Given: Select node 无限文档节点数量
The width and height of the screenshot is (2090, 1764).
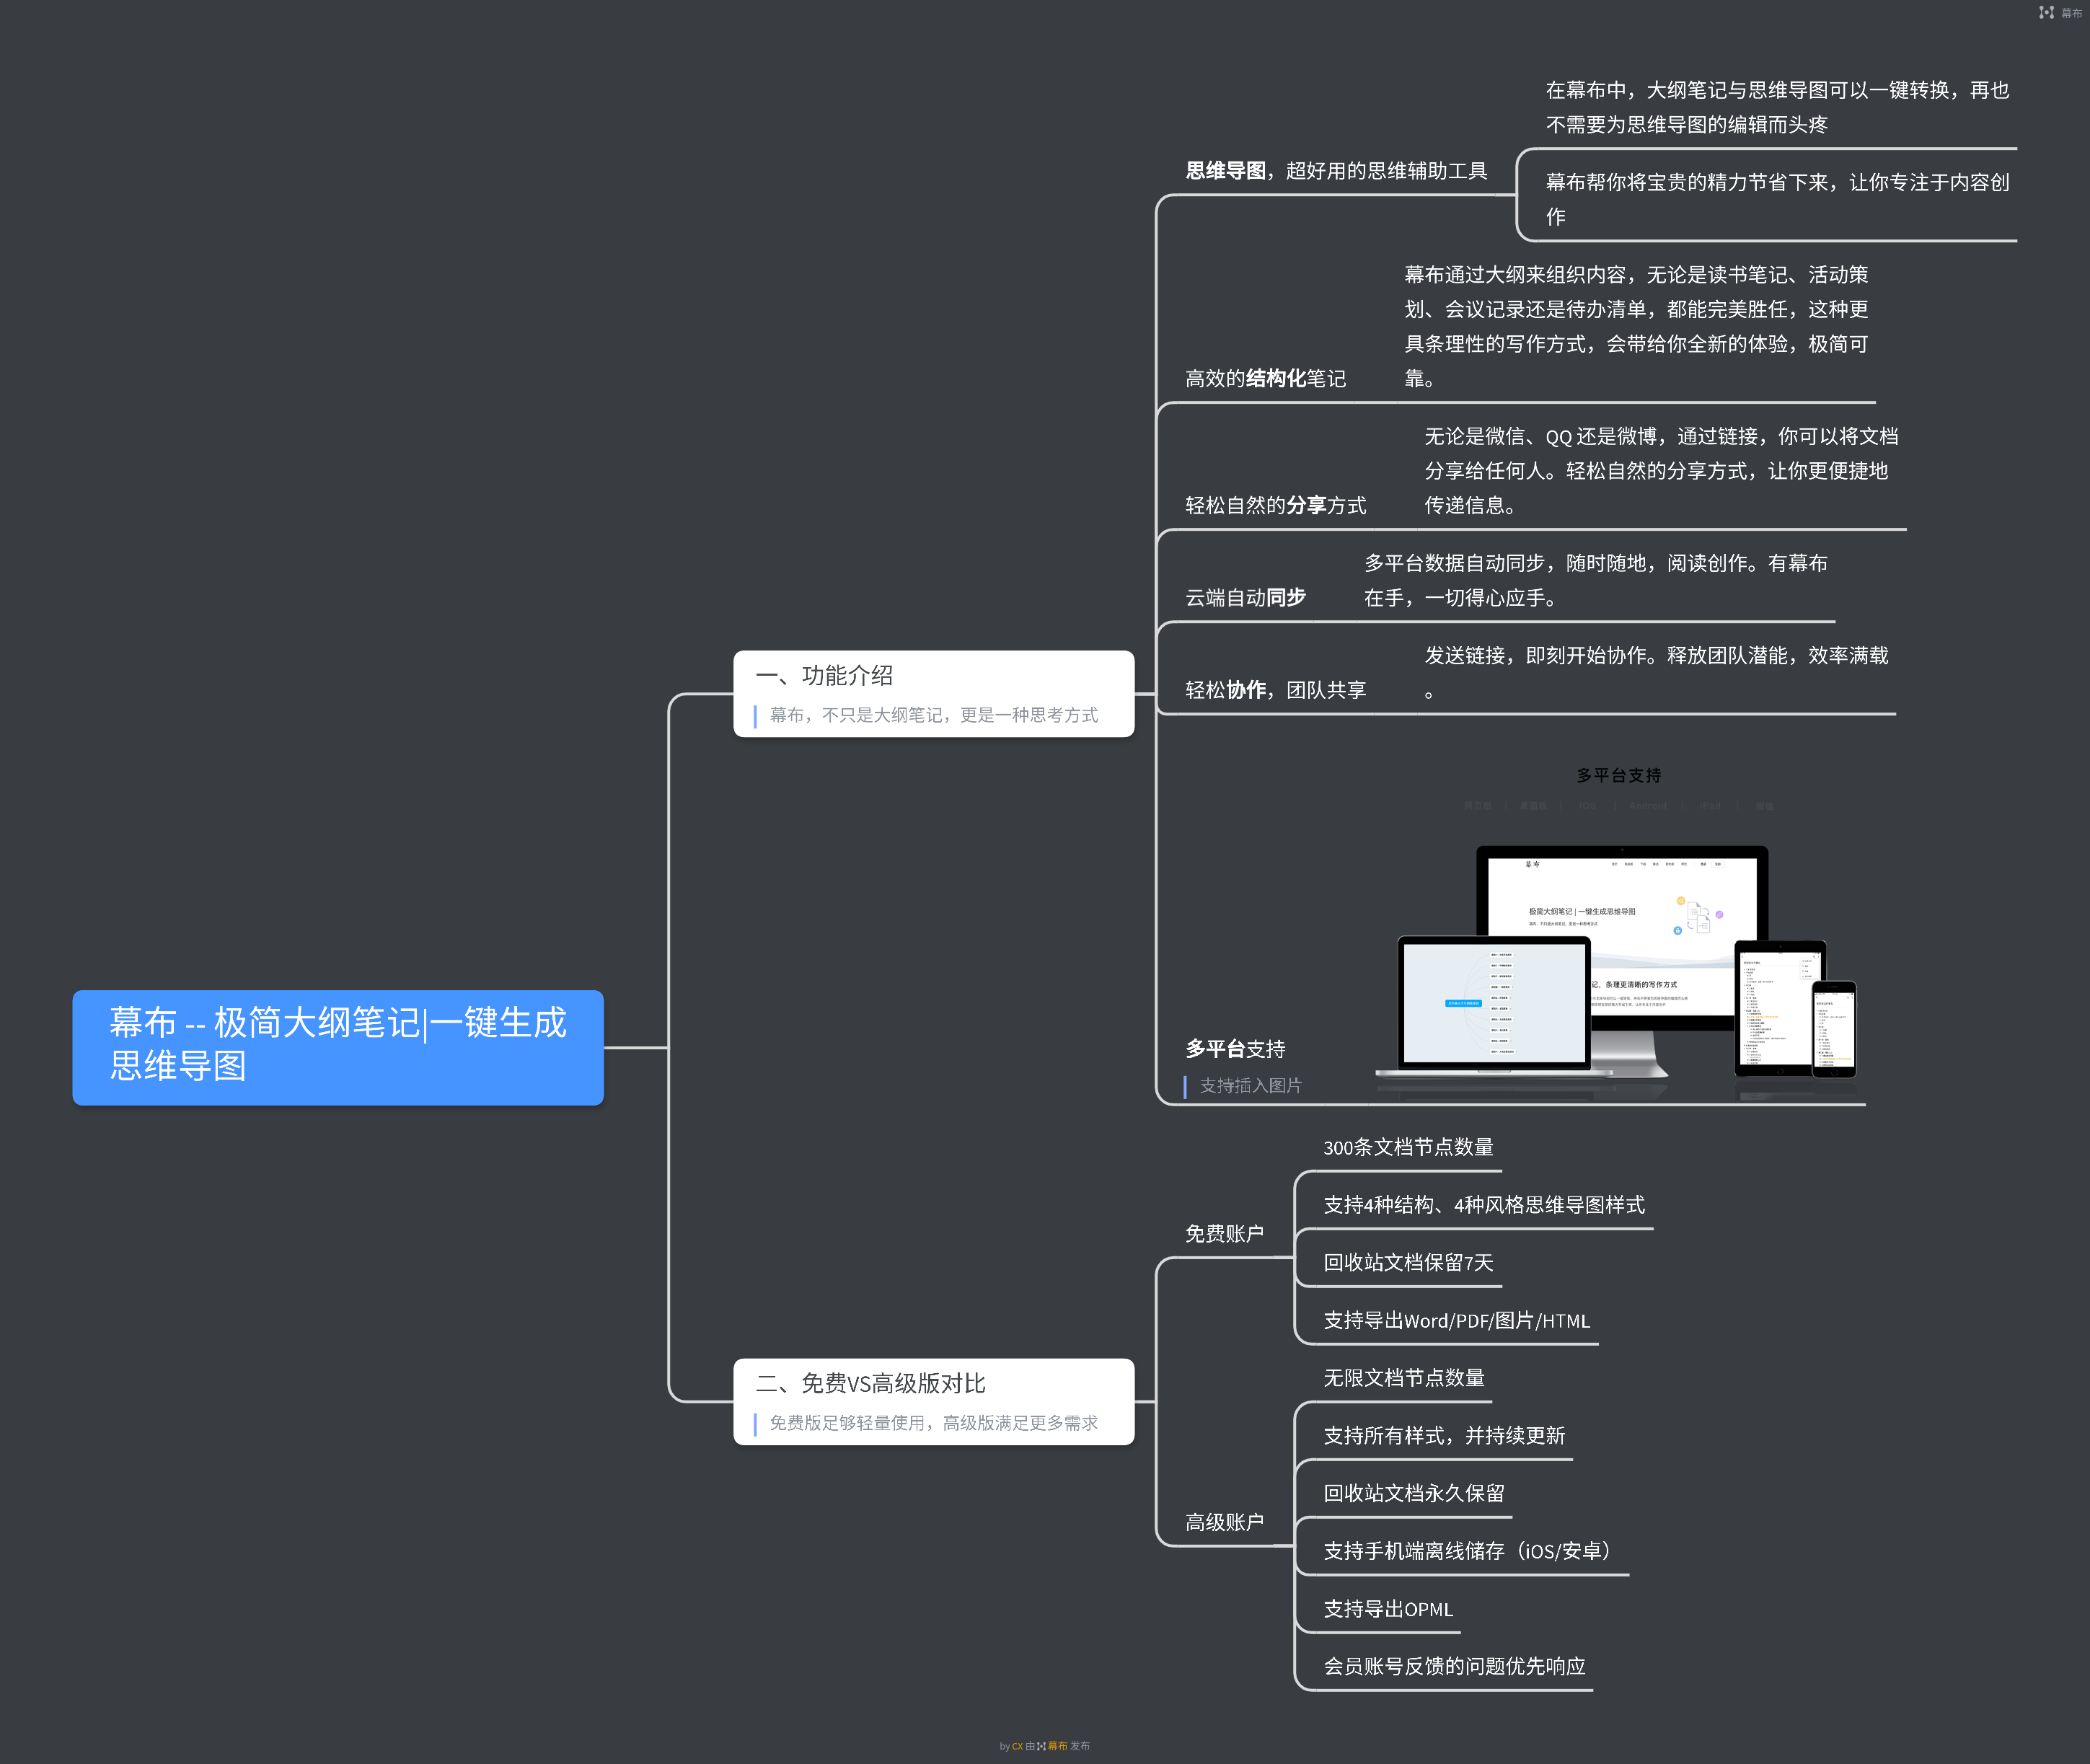Looking at the screenshot, I should pos(1403,1377).
